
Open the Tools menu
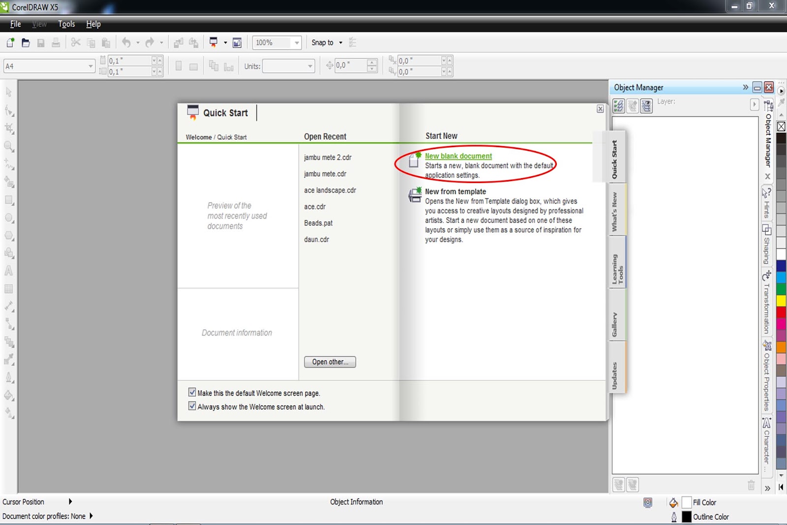pyautogui.click(x=66, y=24)
